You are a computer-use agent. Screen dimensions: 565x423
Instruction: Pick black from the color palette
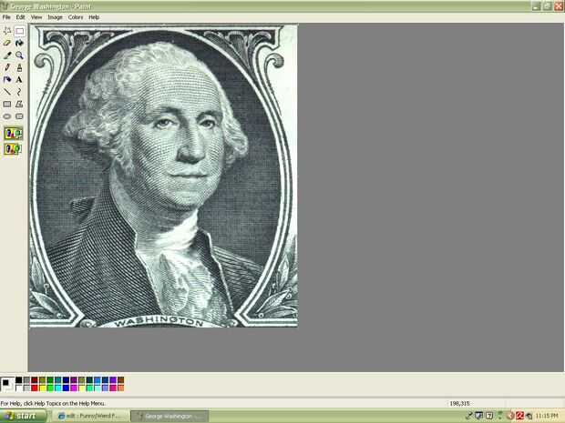tap(19, 380)
